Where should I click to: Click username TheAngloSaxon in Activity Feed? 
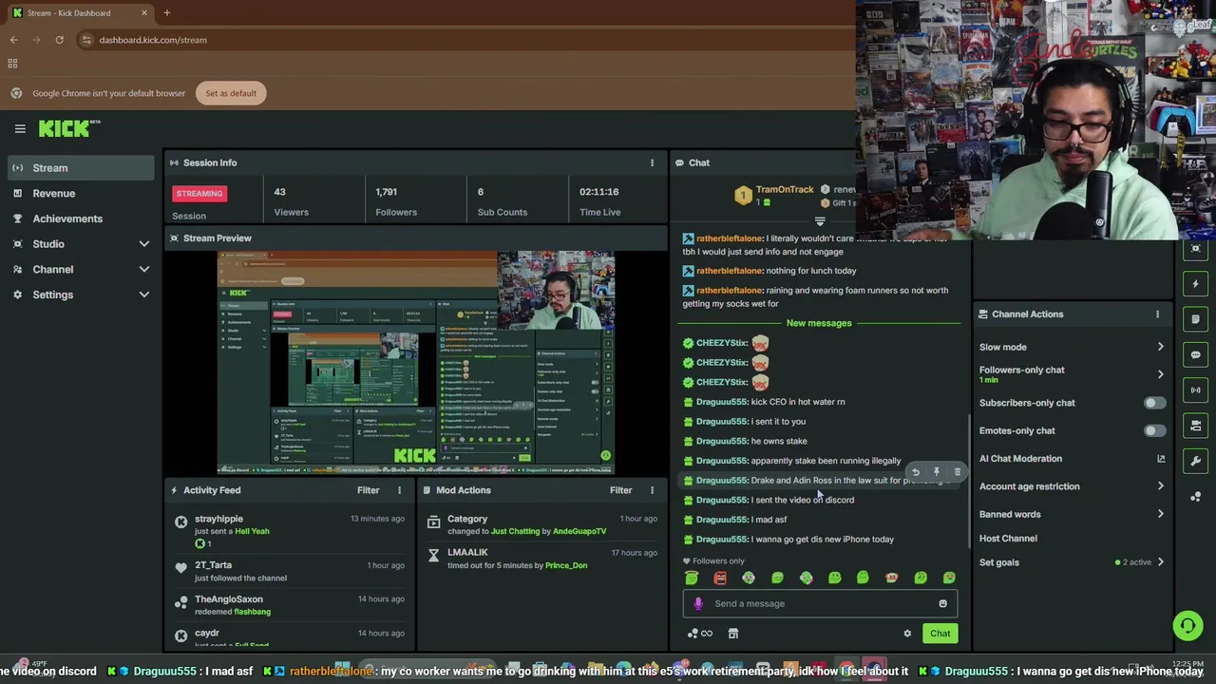[x=229, y=599]
